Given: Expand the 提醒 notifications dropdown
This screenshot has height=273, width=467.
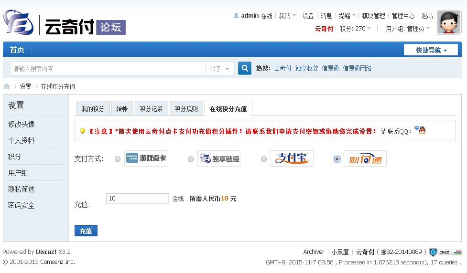Looking at the screenshot, I should point(347,16).
